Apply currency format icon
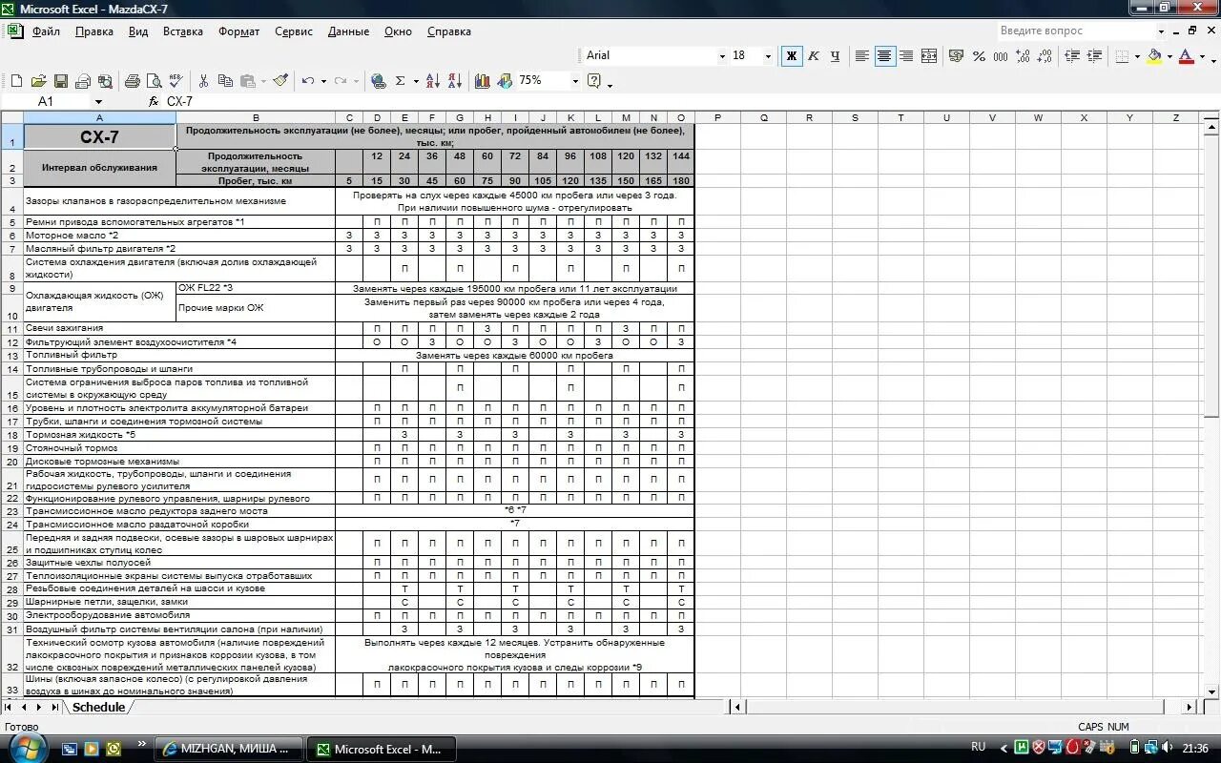The image size is (1221, 763). [957, 56]
